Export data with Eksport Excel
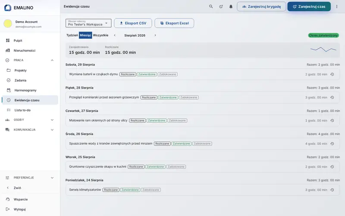This screenshot has height=216, width=345. [174, 23]
